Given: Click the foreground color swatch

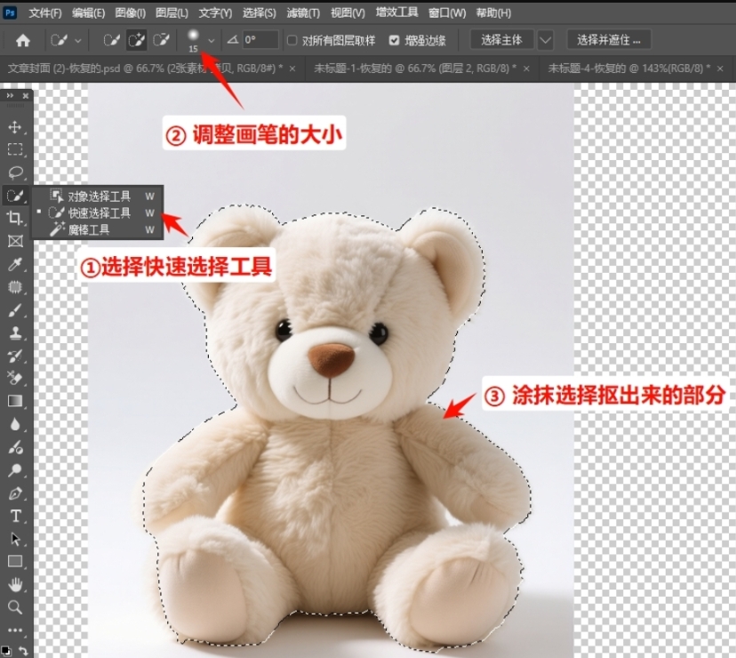Looking at the screenshot, I should [x=10, y=648].
